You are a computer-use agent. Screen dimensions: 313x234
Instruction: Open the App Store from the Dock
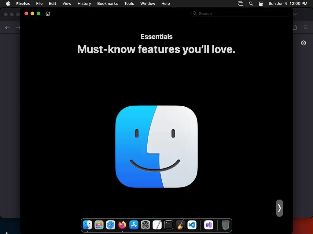click(134, 225)
